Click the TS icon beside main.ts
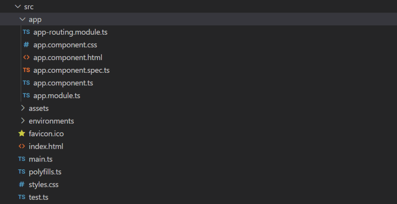 (x=22, y=159)
